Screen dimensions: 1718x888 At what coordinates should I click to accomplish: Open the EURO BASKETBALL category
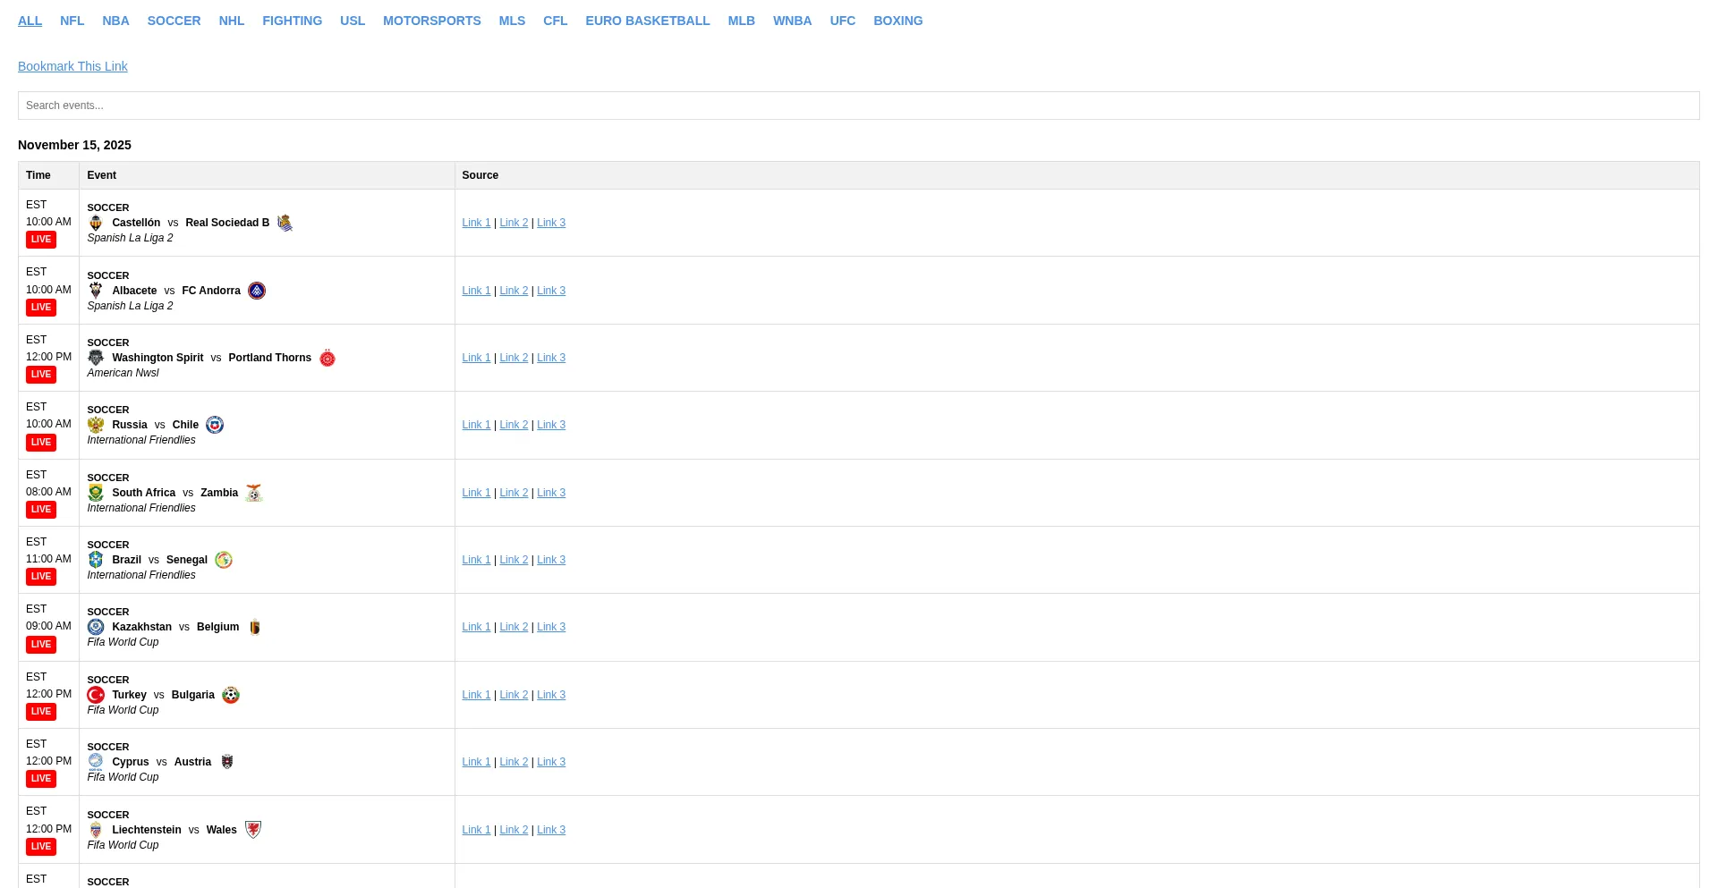647,21
